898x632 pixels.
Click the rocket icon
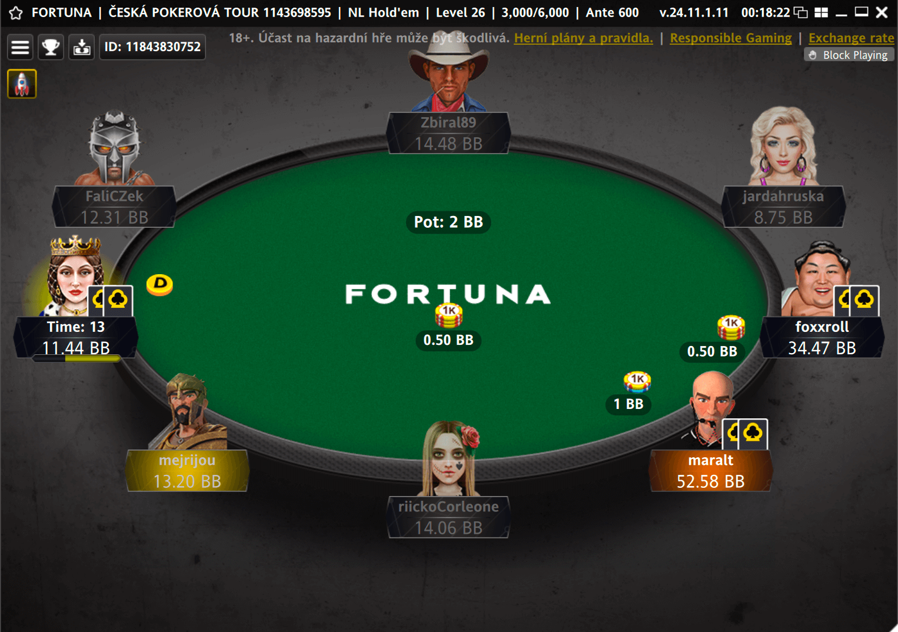click(22, 84)
